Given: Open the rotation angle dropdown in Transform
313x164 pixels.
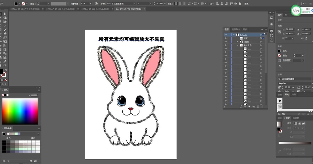Looking at the screenshot, I should pyautogui.click(x=292, y=38).
